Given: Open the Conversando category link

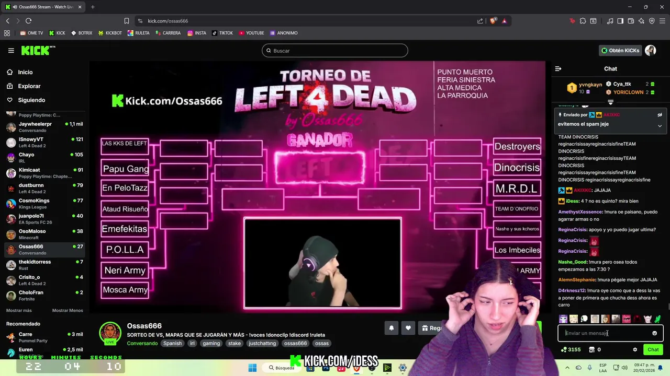Looking at the screenshot, I should 142,343.
